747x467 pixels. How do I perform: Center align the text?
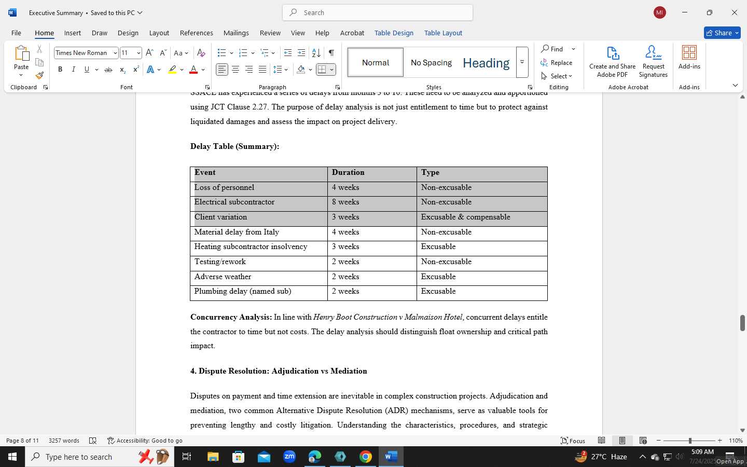point(236,70)
